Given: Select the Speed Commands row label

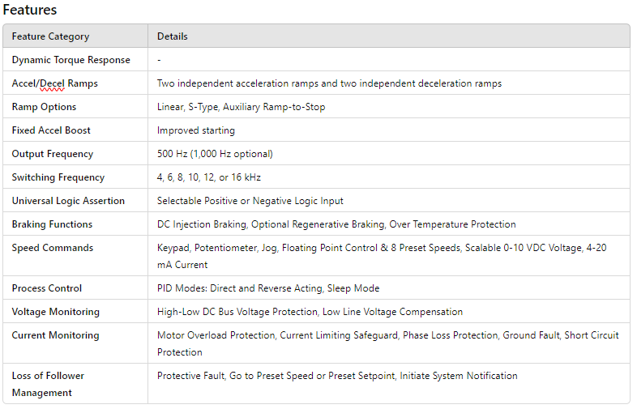Looking at the screenshot, I should 52,248.
